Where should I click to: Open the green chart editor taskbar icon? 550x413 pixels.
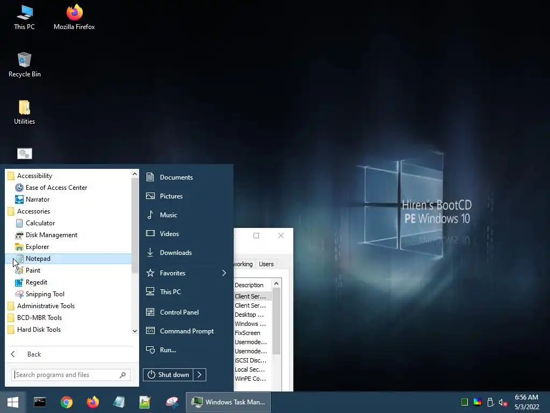coord(145,402)
